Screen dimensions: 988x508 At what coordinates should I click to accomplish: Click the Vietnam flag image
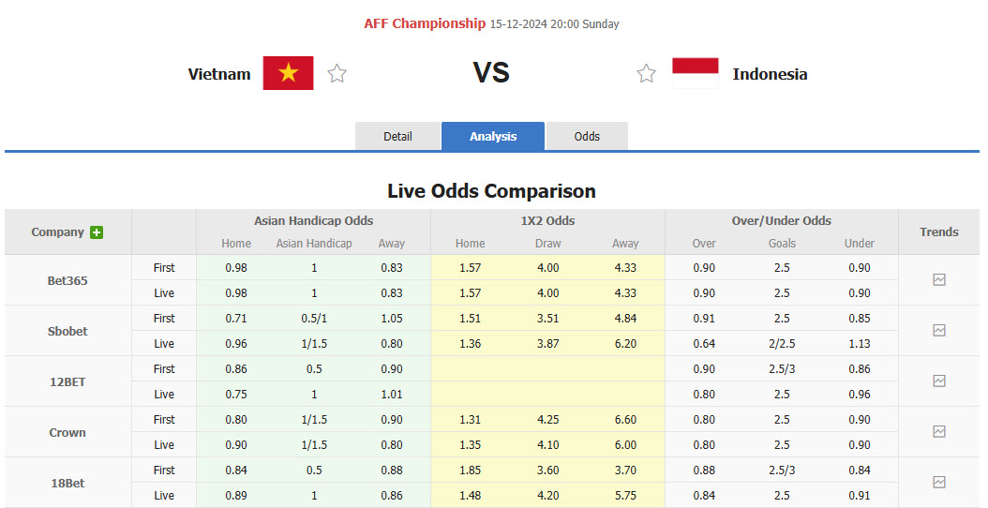pos(288,73)
